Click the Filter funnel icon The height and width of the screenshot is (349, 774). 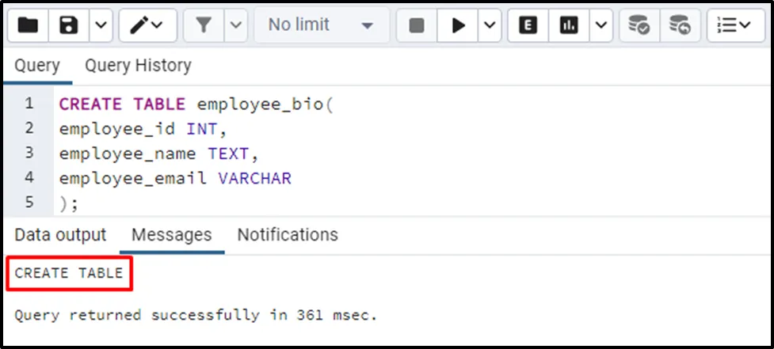pyautogui.click(x=204, y=25)
